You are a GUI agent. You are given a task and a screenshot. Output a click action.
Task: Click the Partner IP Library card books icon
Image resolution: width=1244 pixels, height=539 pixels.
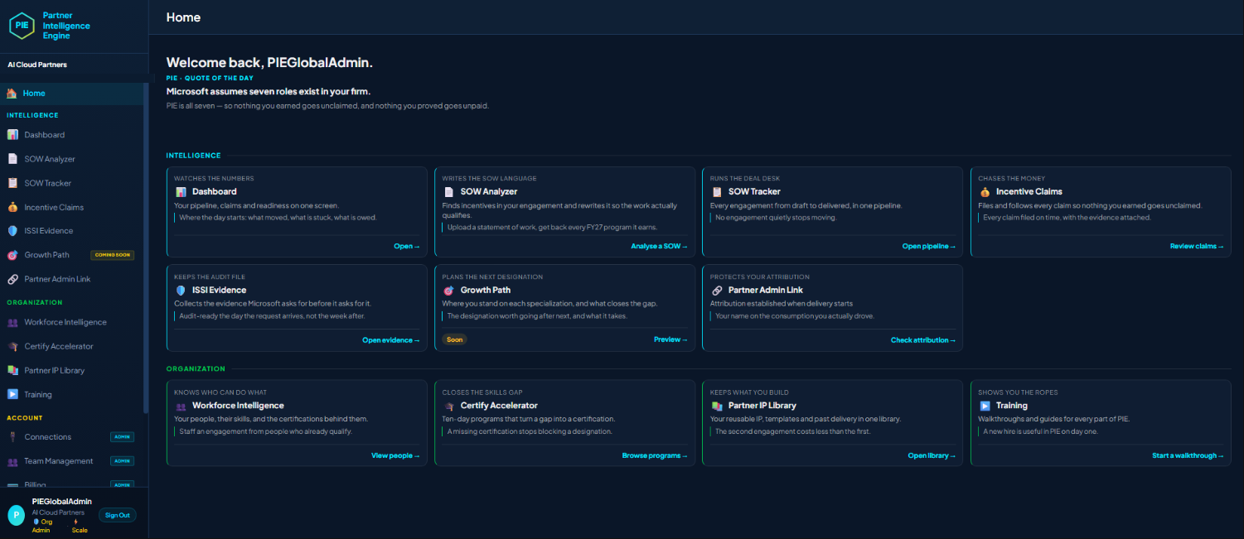click(x=717, y=406)
